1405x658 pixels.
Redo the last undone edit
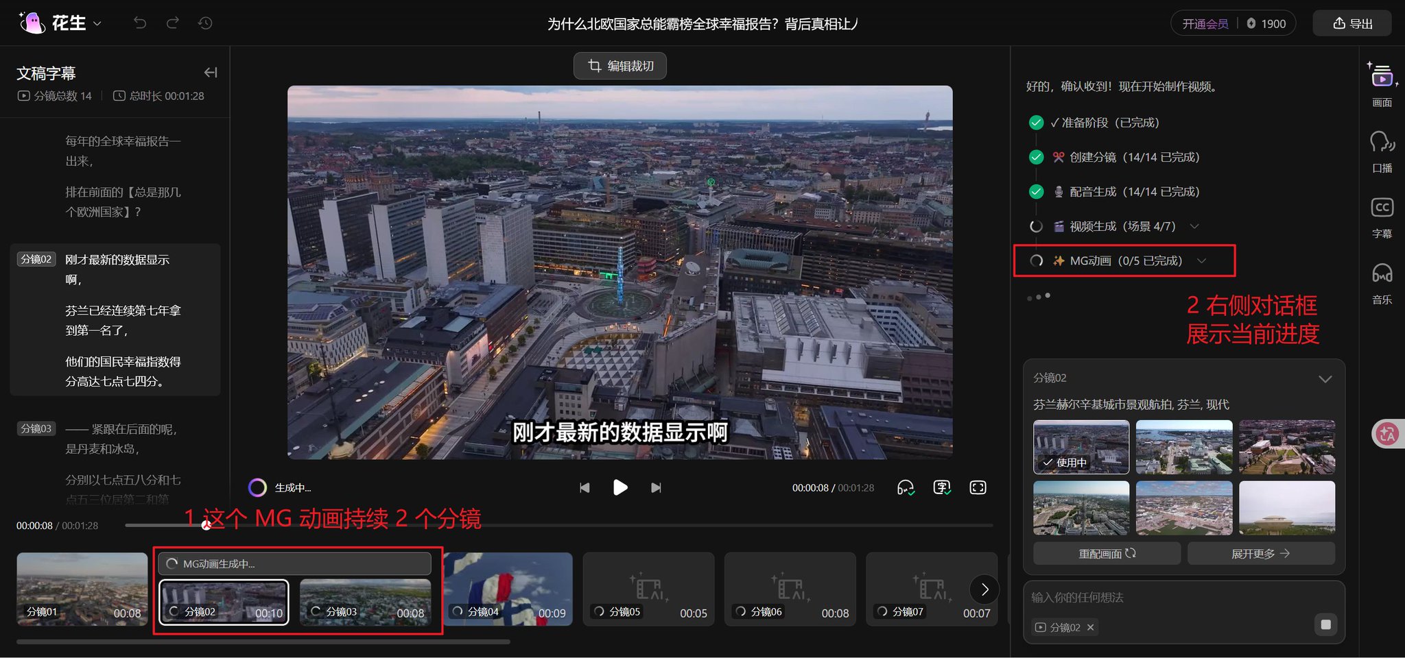[x=173, y=23]
